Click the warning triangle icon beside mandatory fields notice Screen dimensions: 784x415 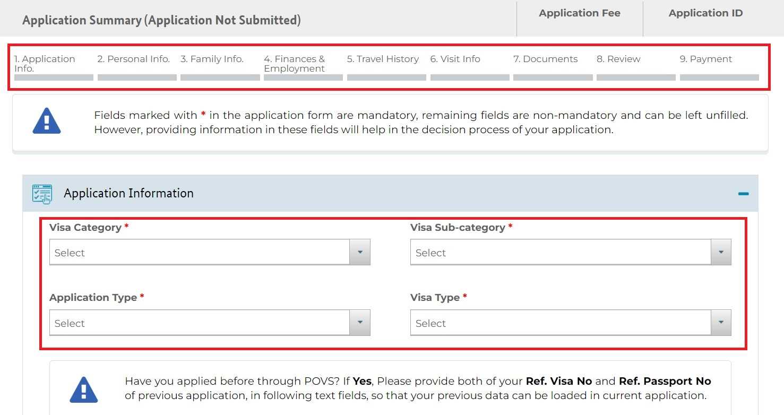pos(47,122)
